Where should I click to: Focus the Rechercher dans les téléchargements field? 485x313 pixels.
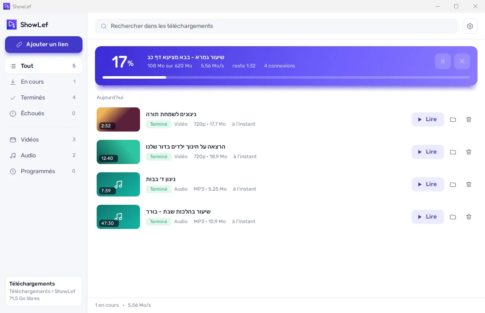click(277, 26)
